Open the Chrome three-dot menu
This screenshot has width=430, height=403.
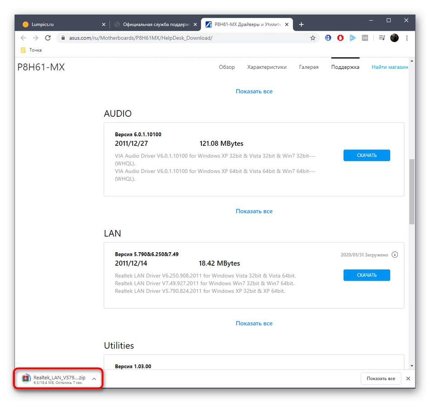[406, 38]
